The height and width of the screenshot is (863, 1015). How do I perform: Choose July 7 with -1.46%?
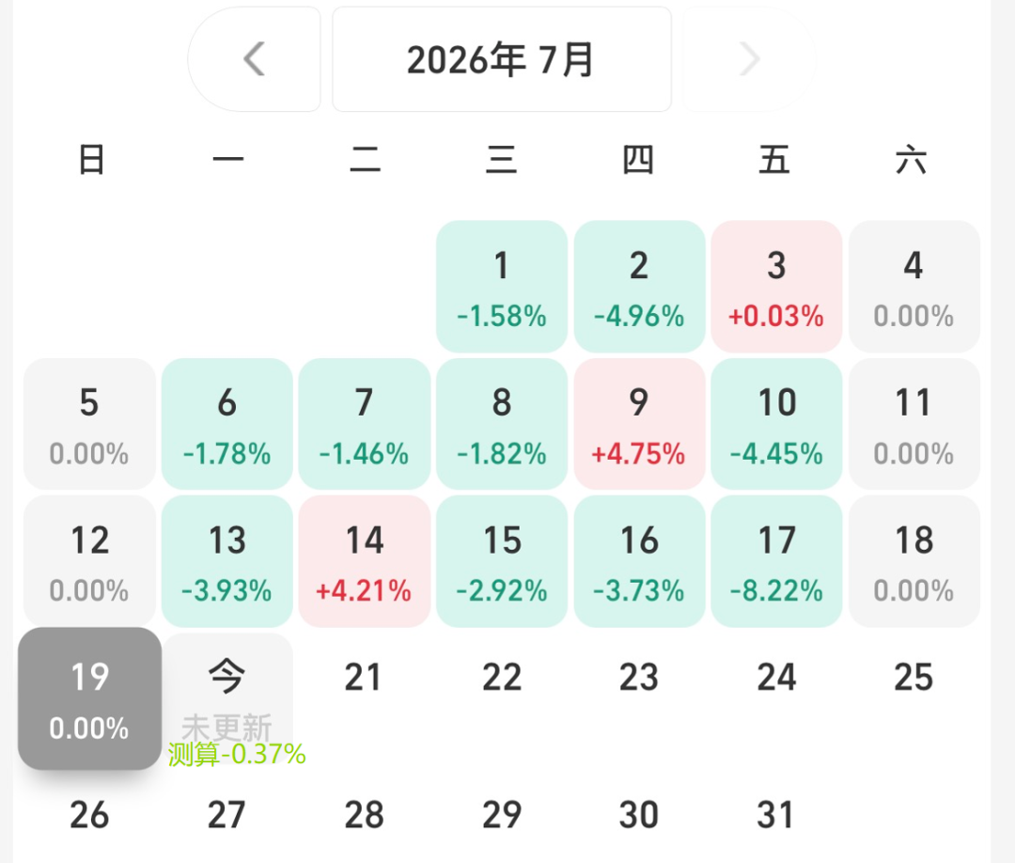(x=365, y=424)
